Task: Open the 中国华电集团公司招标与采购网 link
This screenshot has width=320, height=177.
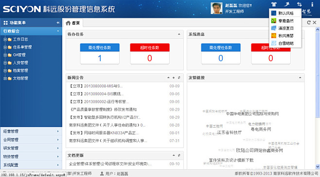Action: click(x=252, y=114)
